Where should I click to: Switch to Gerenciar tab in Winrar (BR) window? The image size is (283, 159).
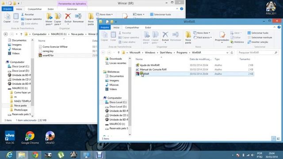(x=72, y=9)
